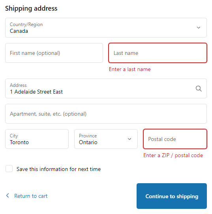Click the magnifier icon in Address field
The width and height of the screenshot is (212, 214).
199,88
